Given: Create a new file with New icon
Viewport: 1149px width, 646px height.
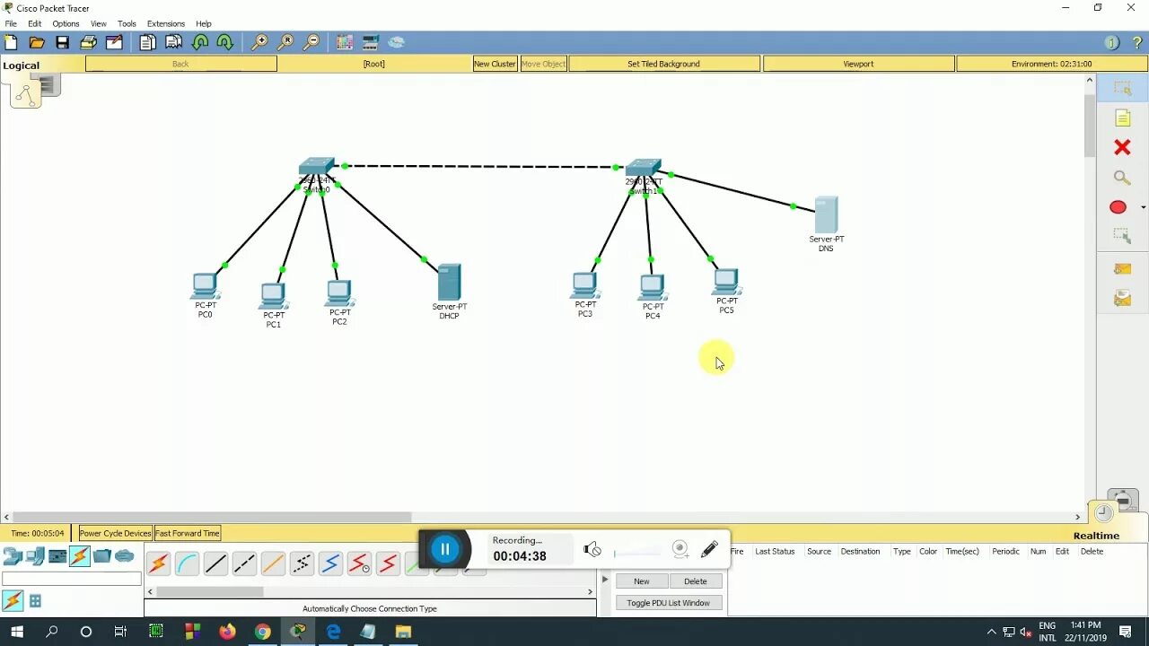Looking at the screenshot, I should tap(11, 42).
